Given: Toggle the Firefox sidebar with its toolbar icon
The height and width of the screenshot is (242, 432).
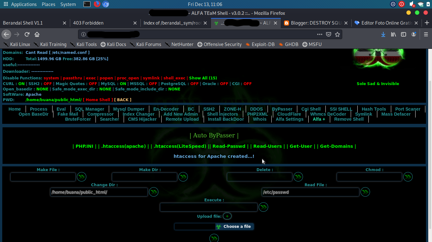Looking at the screenshot, I should pyautogui.click(x=404, y=34).
